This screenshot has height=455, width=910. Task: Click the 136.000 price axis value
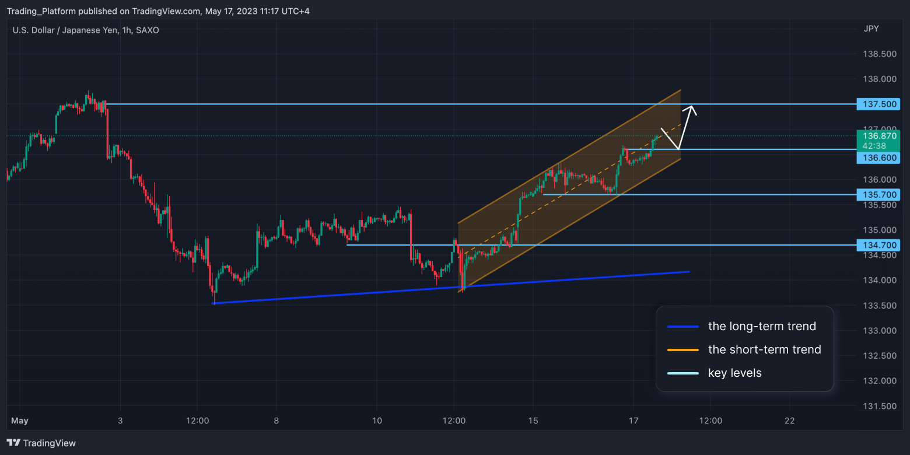(879, 180)
